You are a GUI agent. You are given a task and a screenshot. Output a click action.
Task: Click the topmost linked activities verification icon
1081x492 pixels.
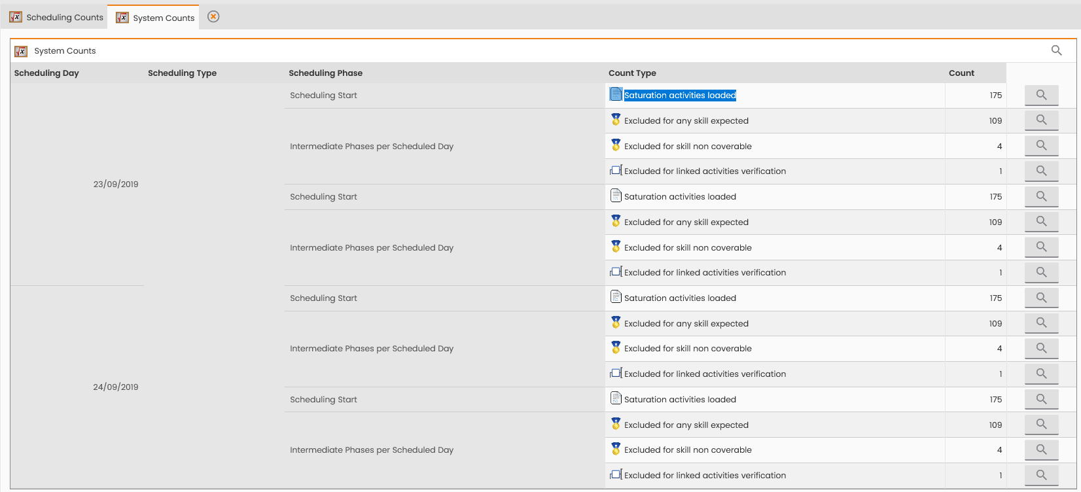tap(616, 171)
